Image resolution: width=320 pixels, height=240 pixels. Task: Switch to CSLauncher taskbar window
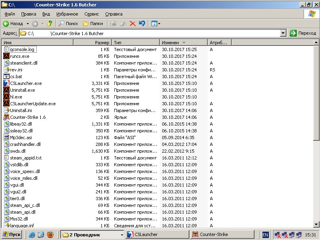coord(157,234)
